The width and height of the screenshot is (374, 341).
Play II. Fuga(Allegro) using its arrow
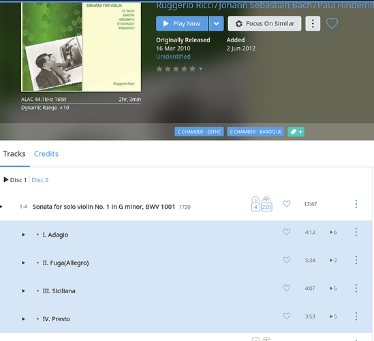(23, 263)
